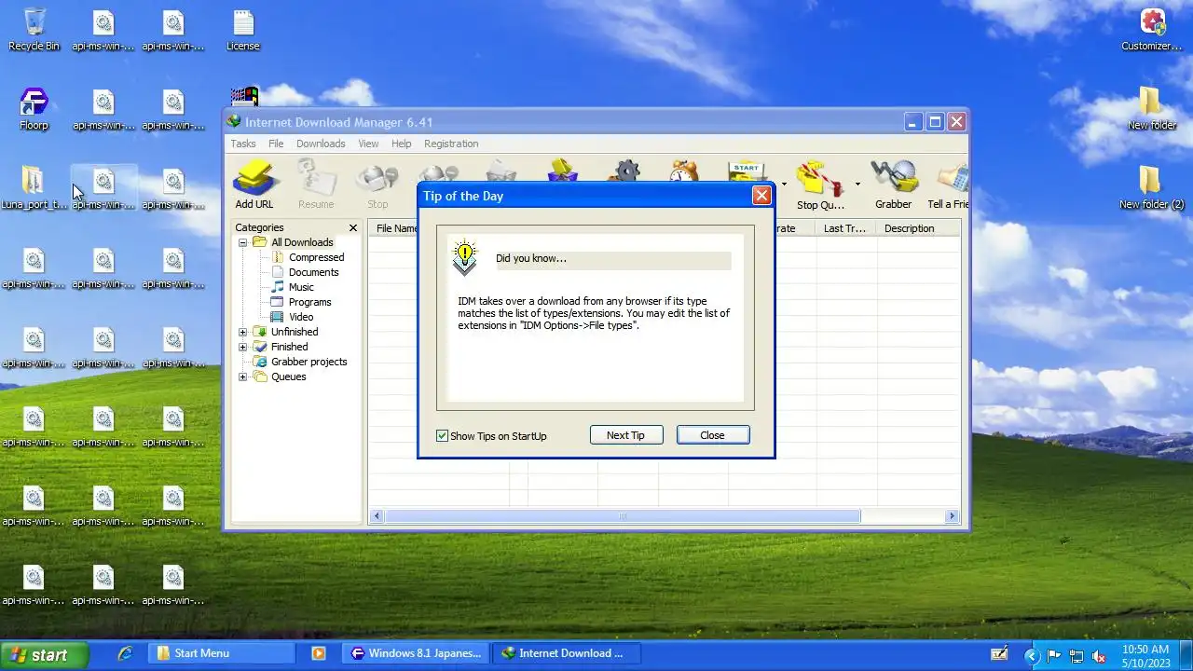The height and width of the screenshot is (671, 1193).
Task: Select the New folder (2) desktop icon
Action: pos(1152,188)
